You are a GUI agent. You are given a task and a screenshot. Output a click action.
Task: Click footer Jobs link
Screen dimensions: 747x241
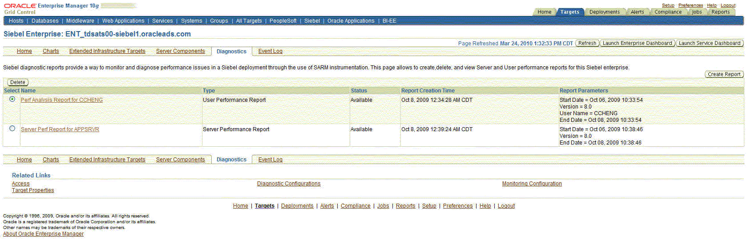(x=383, y=206)
